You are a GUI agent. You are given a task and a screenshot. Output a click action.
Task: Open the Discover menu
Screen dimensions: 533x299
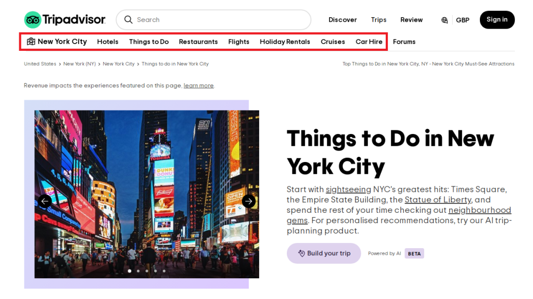coord(342,20)
